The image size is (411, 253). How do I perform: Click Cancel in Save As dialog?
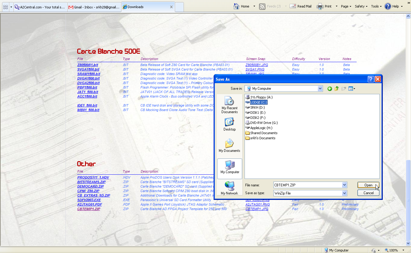pos(368,193)
